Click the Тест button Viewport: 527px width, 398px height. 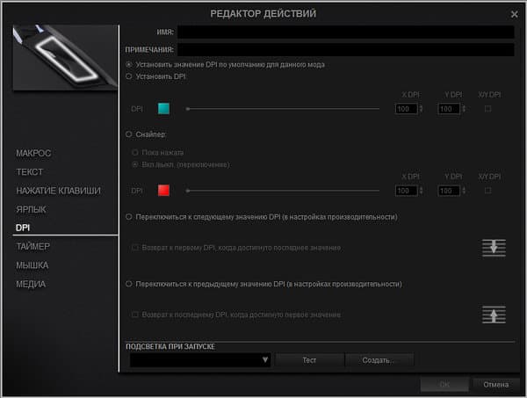pos(309,360)
